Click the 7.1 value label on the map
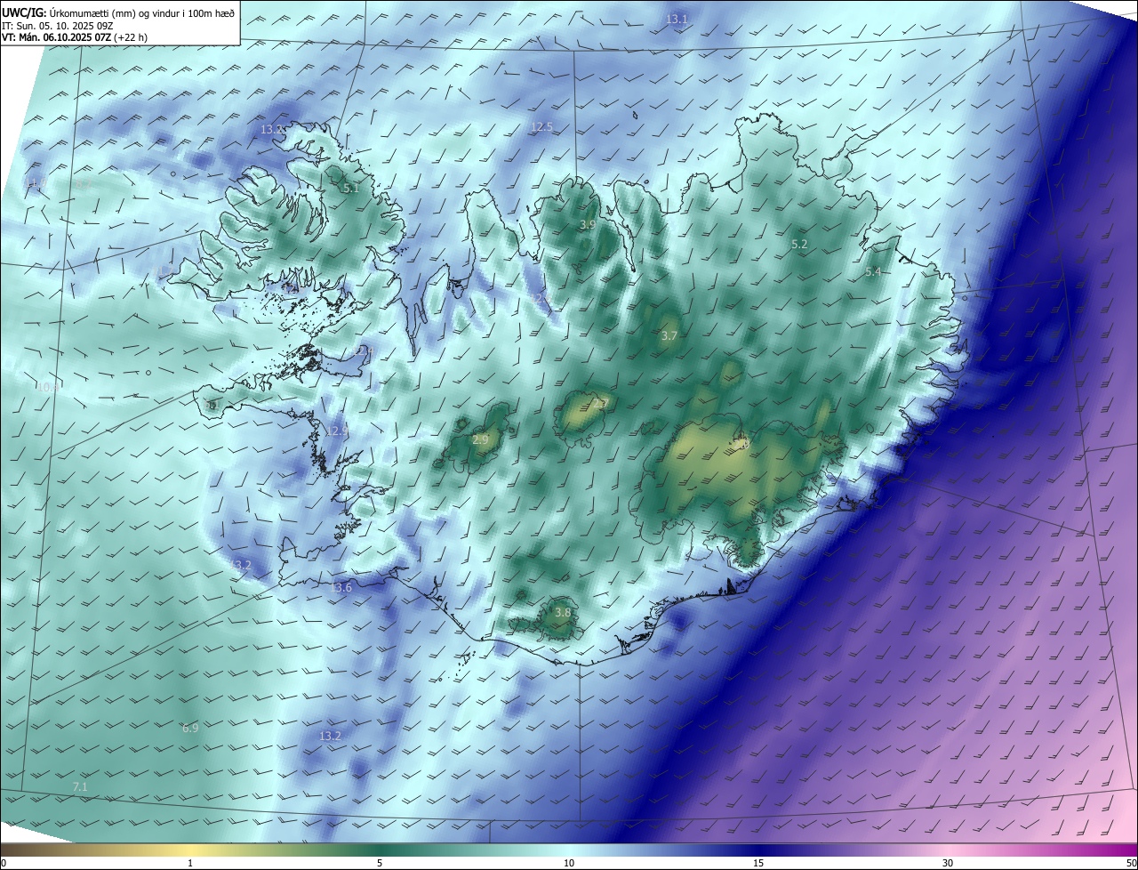This screenshot has width=1138, height=870. [80, 787]
